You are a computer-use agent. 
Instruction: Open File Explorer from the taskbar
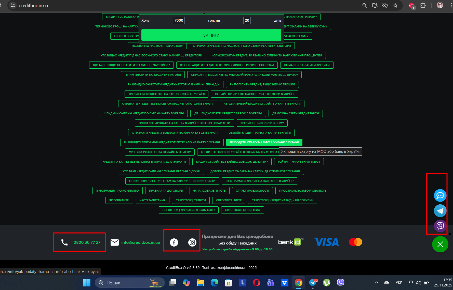click(x=201, y=283)
